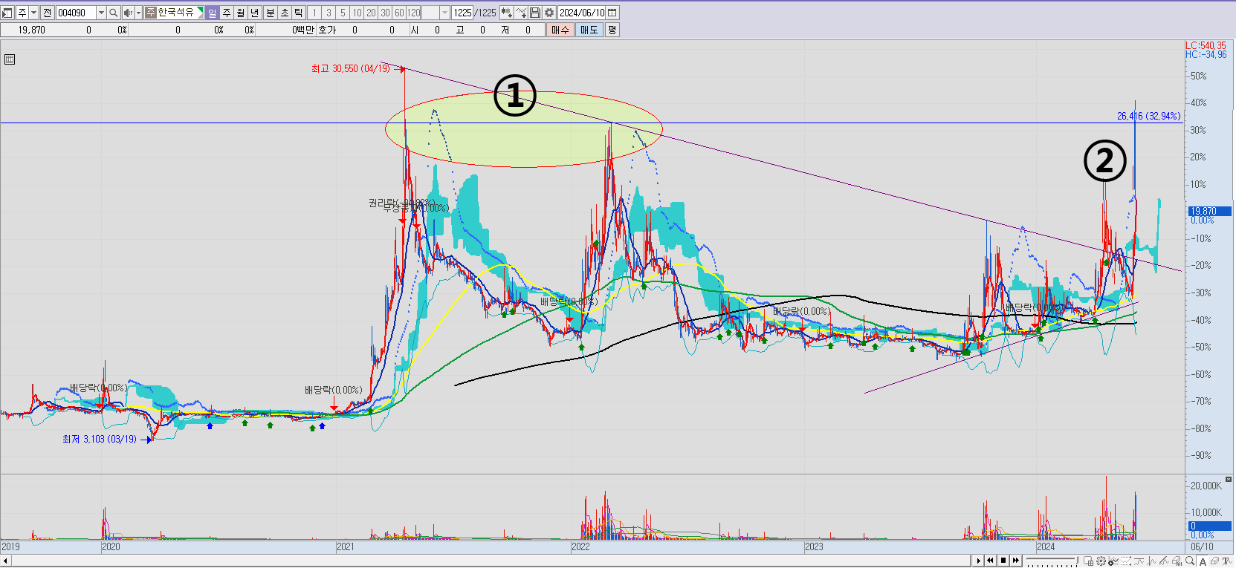Open the market type 주 dropdown arrow
This screenshot has height=568, width=1236.
click(x=33, y=13)
